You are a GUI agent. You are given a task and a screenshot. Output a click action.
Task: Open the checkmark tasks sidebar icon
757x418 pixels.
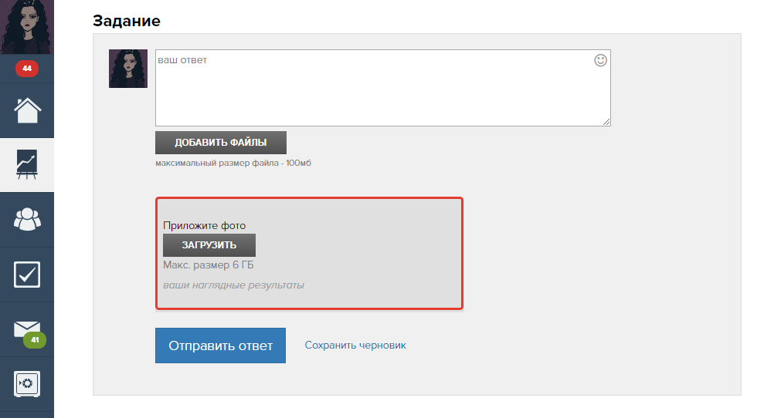tap(27, 274)
